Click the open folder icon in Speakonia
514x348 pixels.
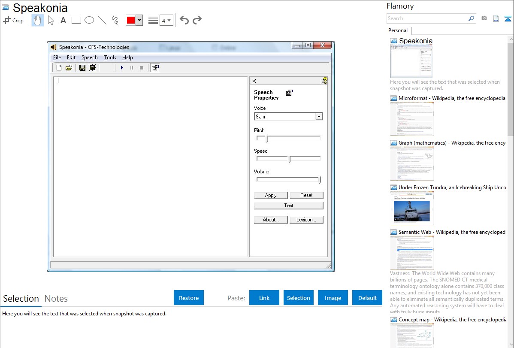pos(69,67)
